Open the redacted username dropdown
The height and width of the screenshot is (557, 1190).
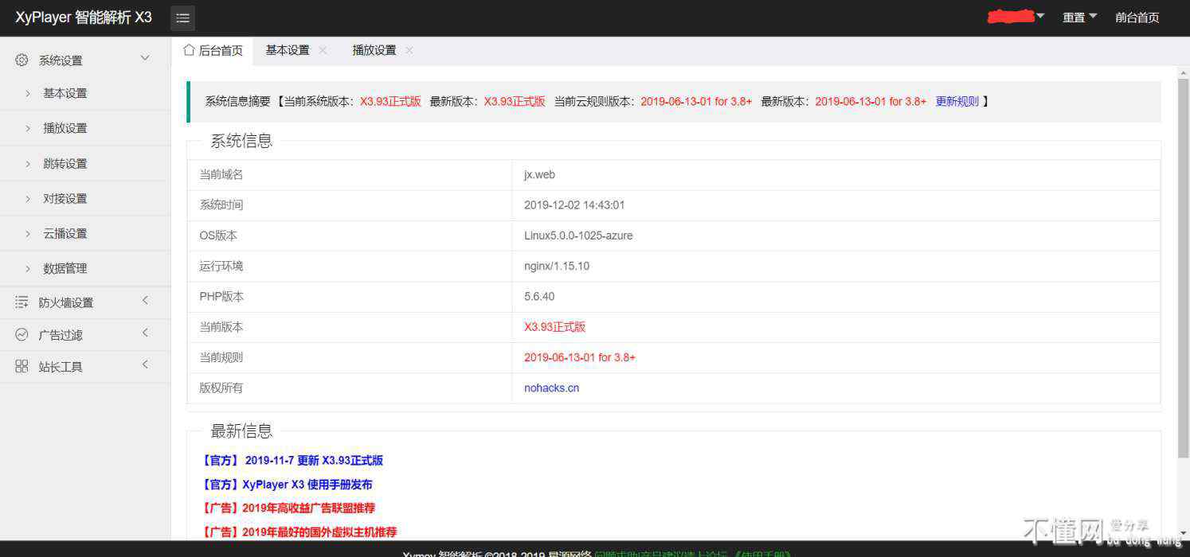[x=1016, y=17]
